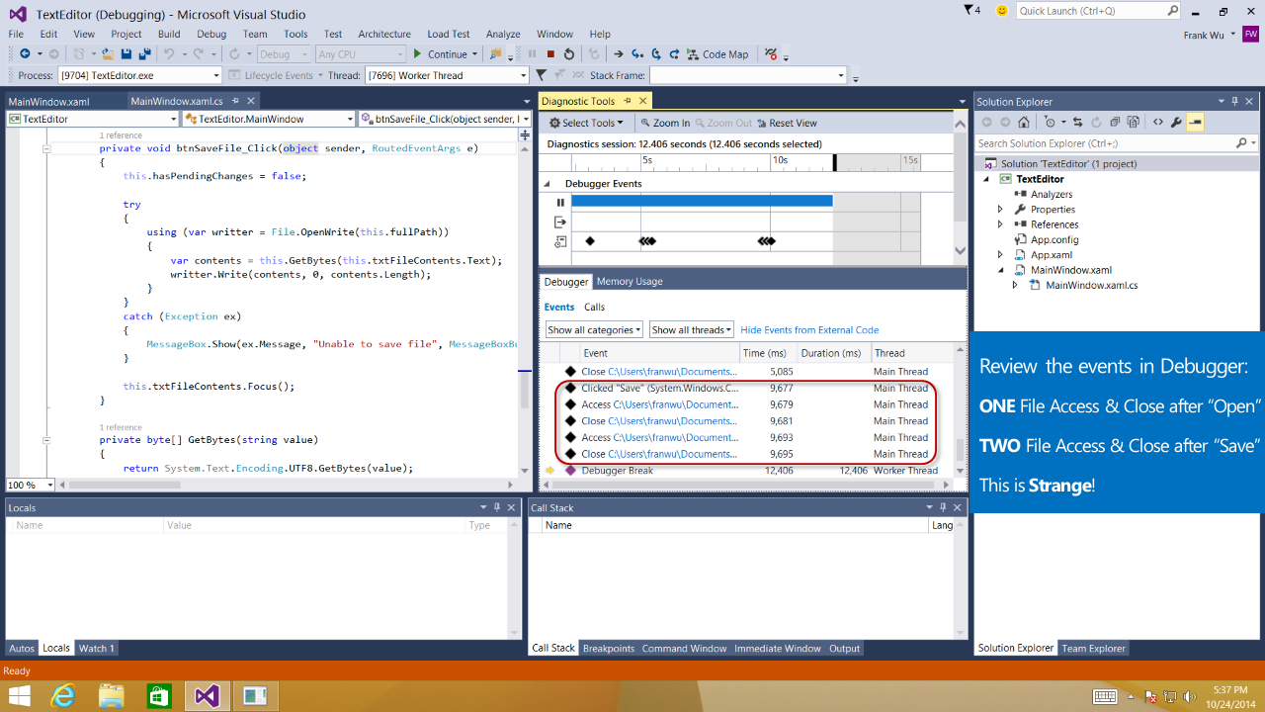Viewport: 1265px width, 712px height.
Task: Switch to the Memory Usage tab
Action: tap(630, 282)
